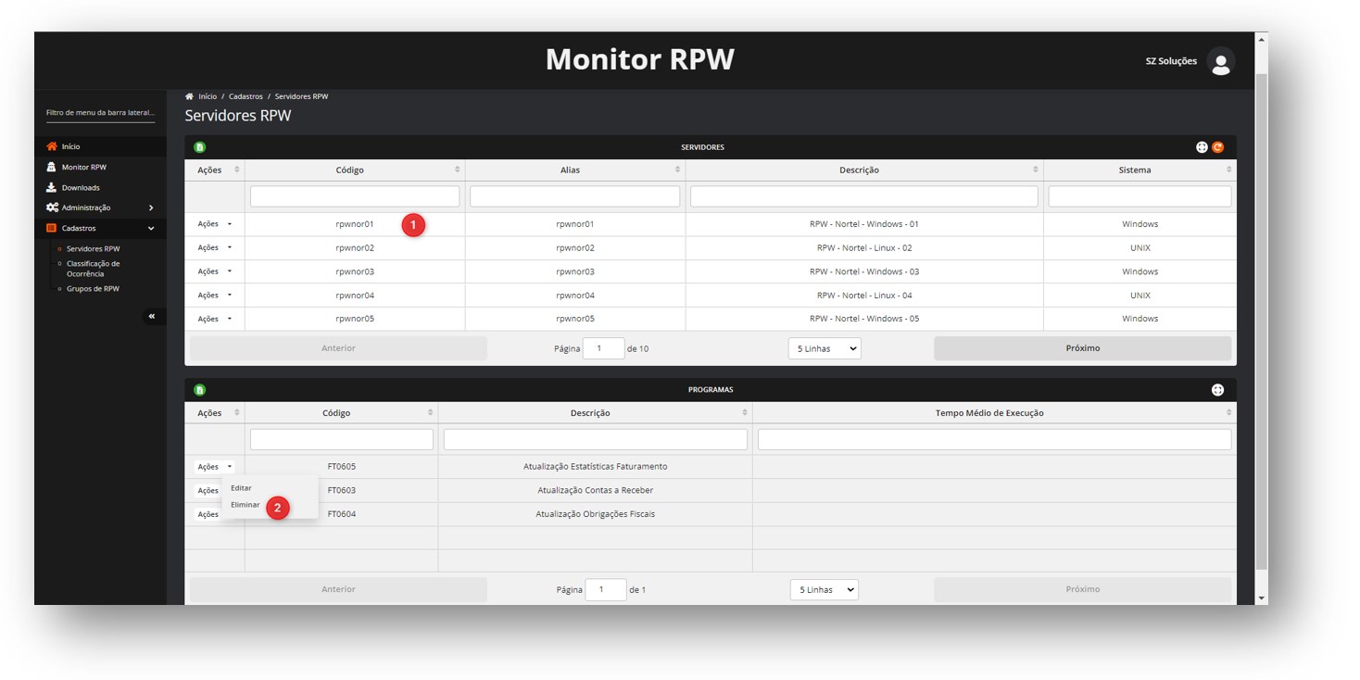Expand the Administração sidebar menu
This screenshot has width=1360, height=680.
pos(100,208)
